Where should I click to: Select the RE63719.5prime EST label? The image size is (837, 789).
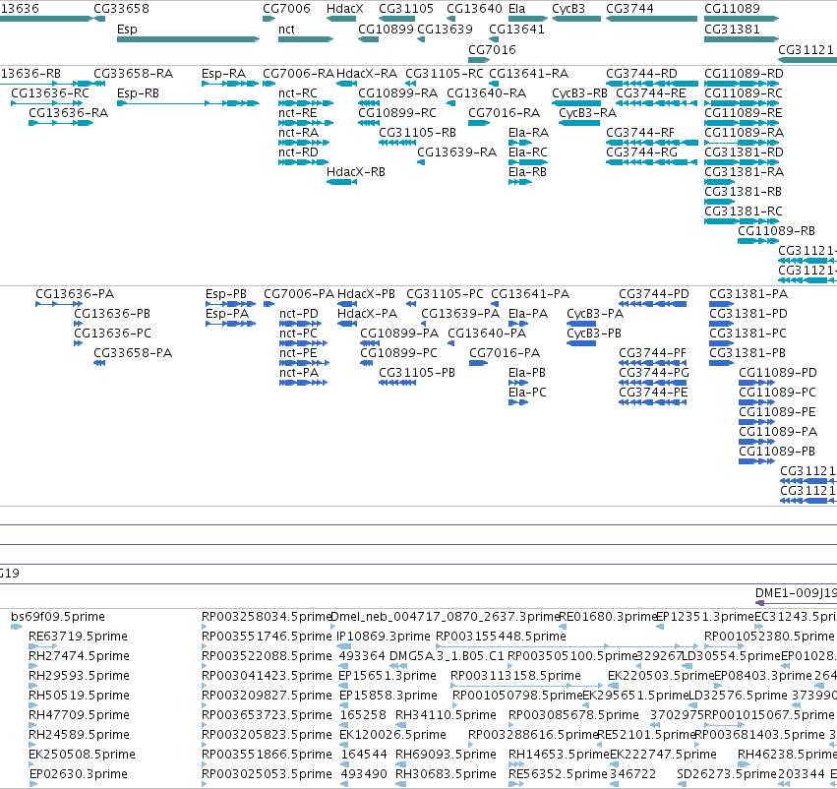pos(78,637)
